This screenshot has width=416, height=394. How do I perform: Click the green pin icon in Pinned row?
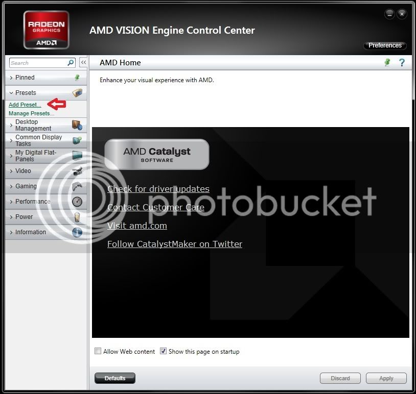[x=77, y=78]
